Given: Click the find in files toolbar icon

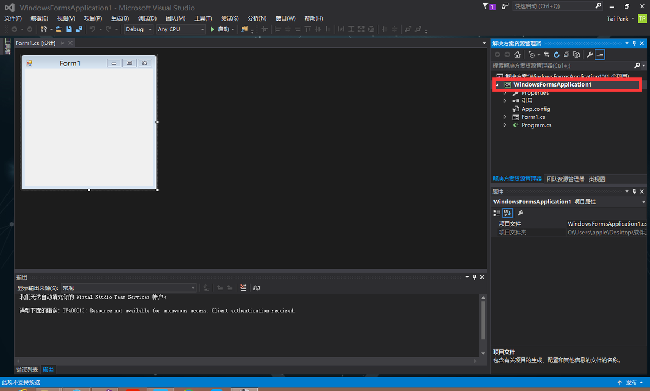Looking at the screenshot, I should (x=245, y=29).
